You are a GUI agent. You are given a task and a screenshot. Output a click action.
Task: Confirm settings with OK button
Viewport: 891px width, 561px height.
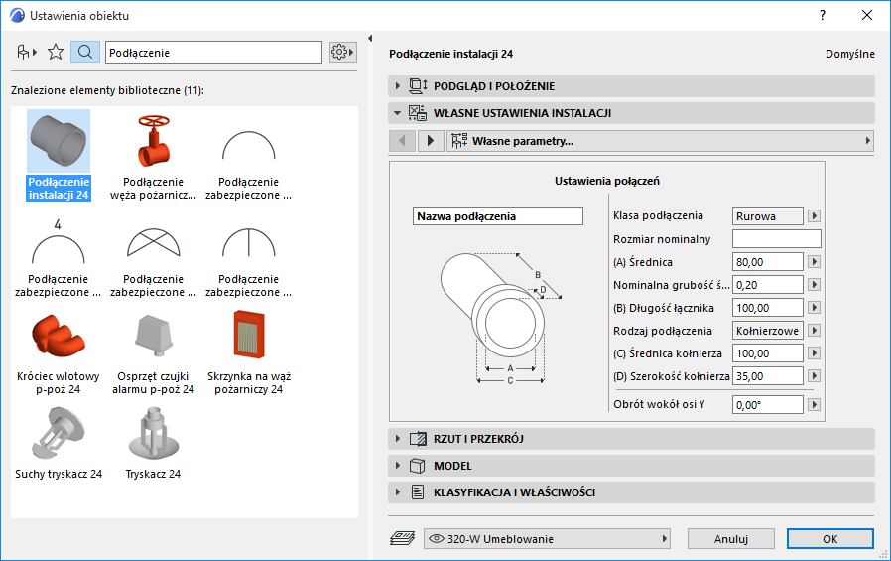830,539
